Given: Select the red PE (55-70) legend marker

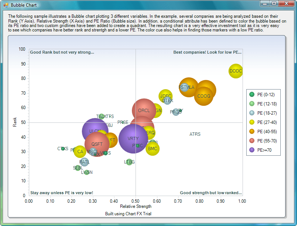Looking at the screenshot, I should (252, 141).
